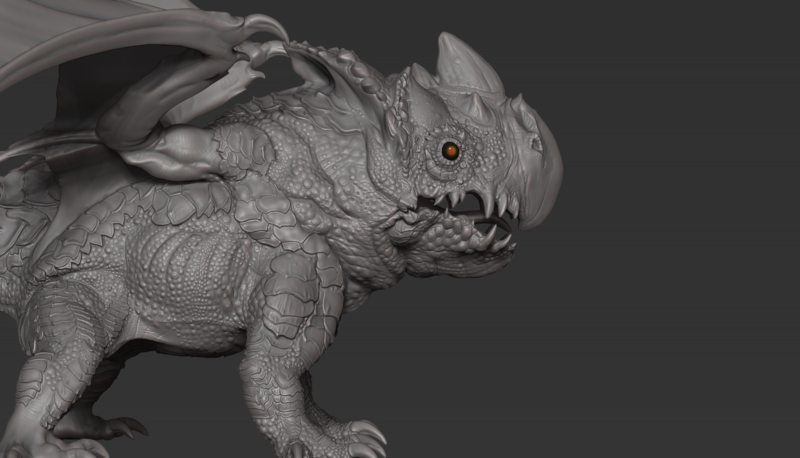Click the dragon's nostril
The width and height of the screenshot is (800, 458).
point(535,144)
